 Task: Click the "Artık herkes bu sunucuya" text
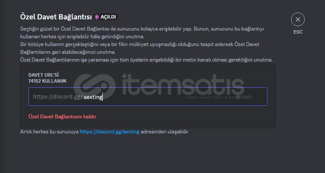point(49,132)
